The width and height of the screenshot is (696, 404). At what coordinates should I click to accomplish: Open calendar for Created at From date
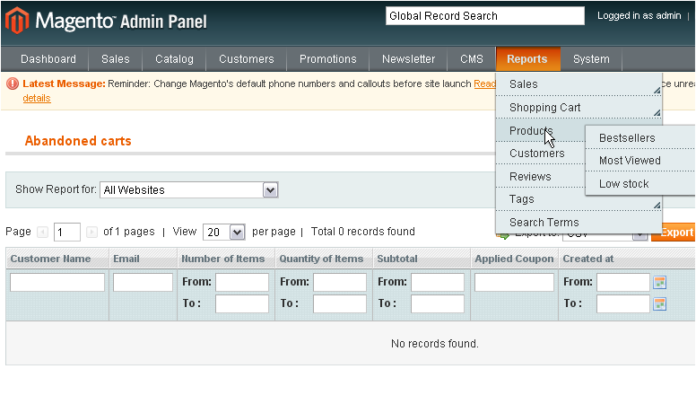pos(660,282)
